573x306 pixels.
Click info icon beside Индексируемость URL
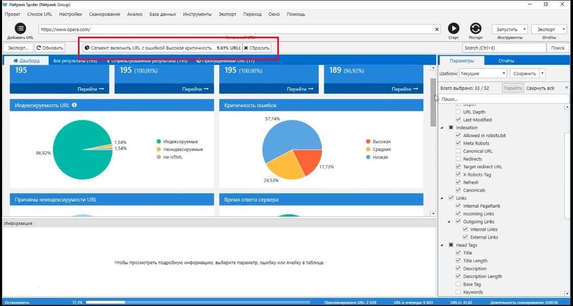click(74, 105)
